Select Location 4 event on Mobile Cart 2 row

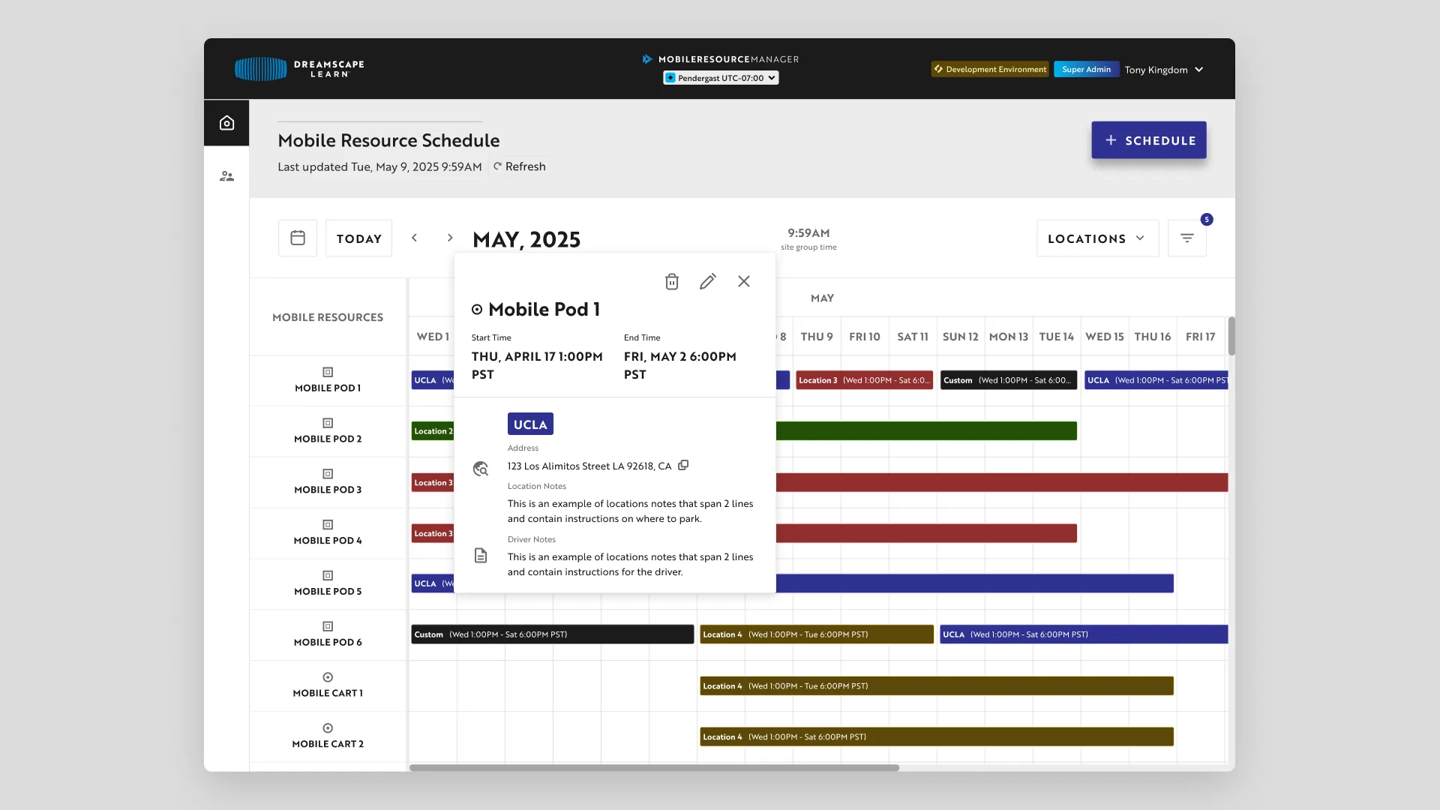[937, 737]
